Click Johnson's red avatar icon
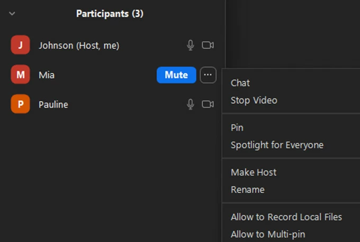360x242 pixels. pyautogui.click(x=20, y=46)
